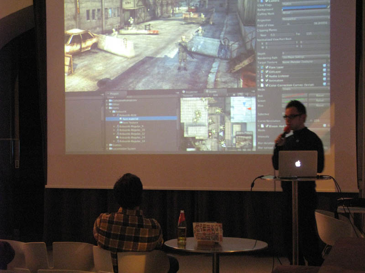Open help for the Animation component

324,79
